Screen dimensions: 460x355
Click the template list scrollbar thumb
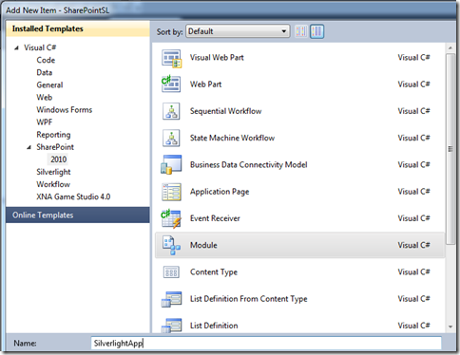[450, 149]
